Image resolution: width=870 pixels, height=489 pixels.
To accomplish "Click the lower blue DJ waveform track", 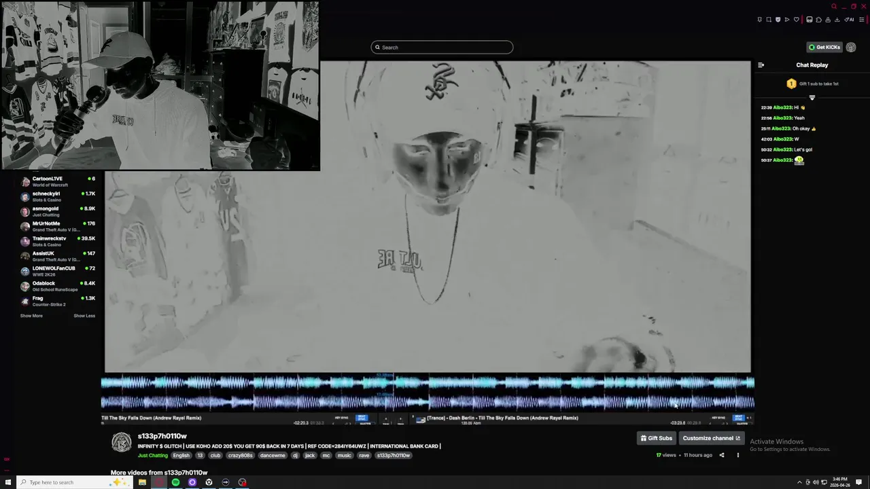I will click(428, 402).
